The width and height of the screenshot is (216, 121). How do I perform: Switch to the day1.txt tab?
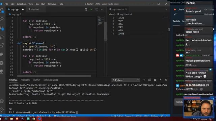tap(35, 9)
